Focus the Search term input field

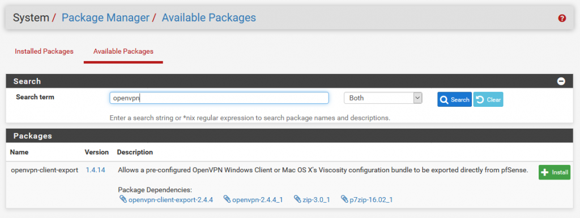click(x=219, y=98)
